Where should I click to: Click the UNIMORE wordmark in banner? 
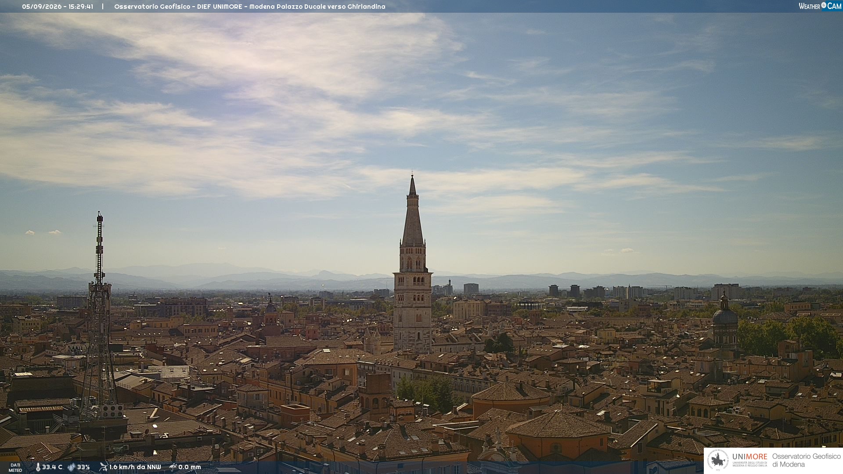click(749, 457)
